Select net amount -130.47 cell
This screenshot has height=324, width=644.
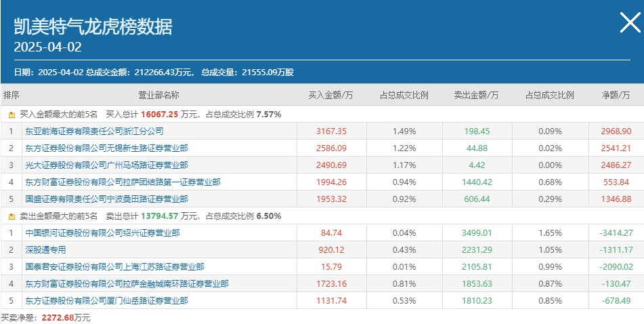point(616,284)
